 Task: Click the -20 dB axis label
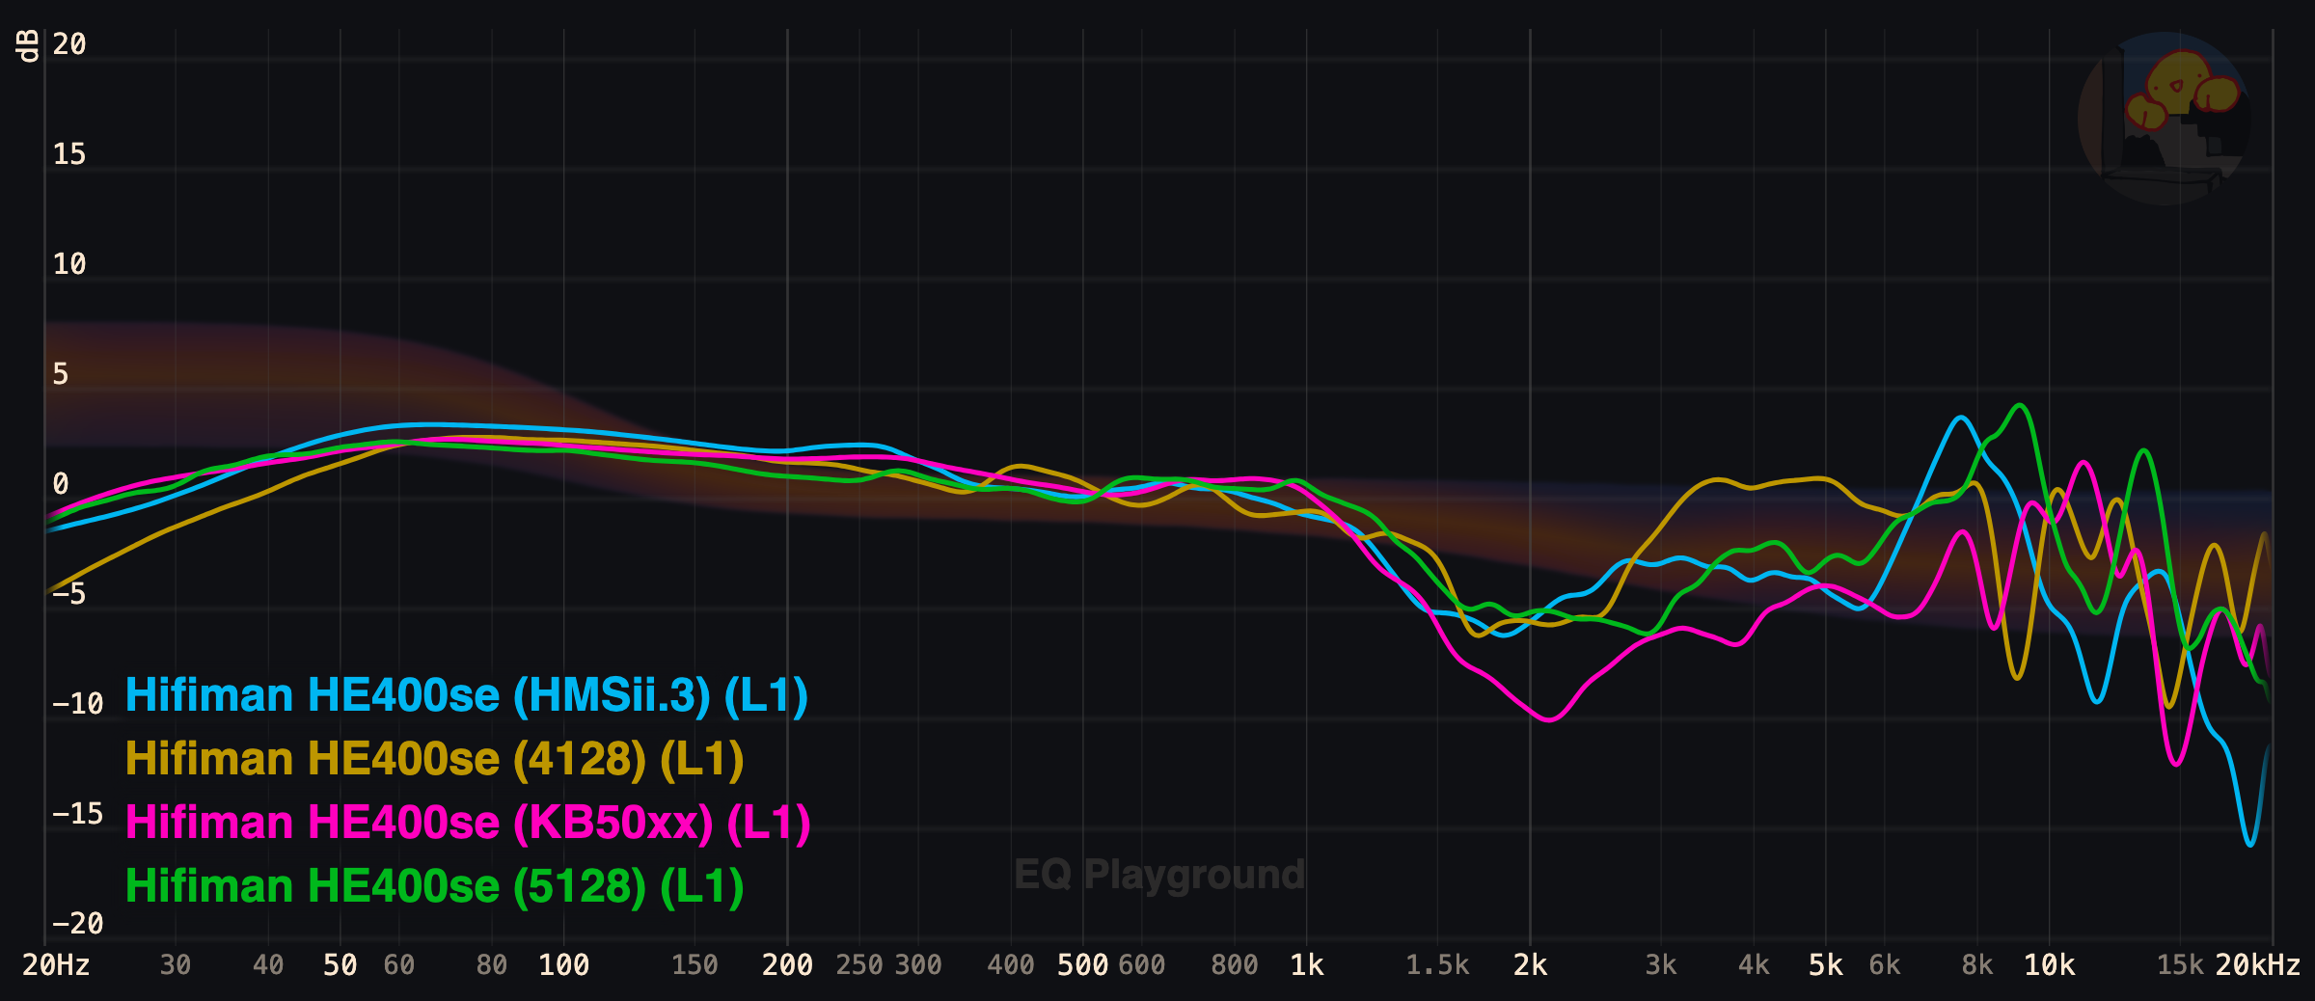coord(77,924)
